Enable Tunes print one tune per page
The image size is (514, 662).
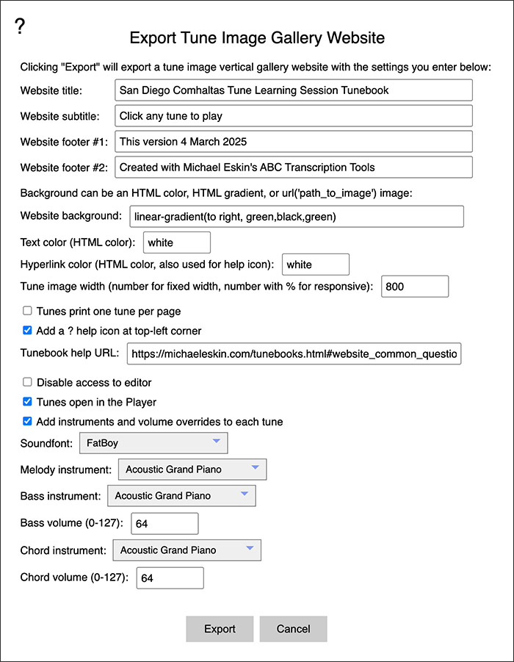coord(27,311)
